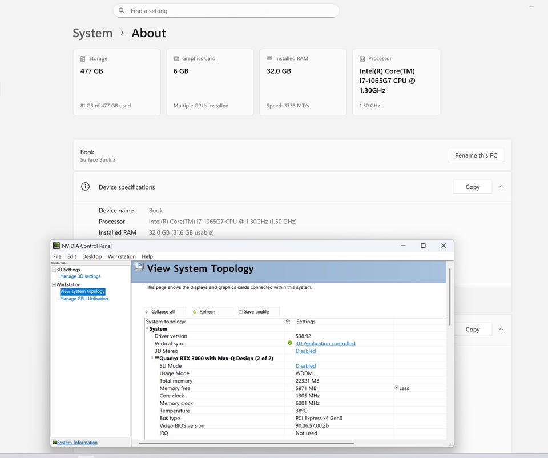The image size is (548, 458).
Task: Click the Find a setting search field
Action: point(226,10)
